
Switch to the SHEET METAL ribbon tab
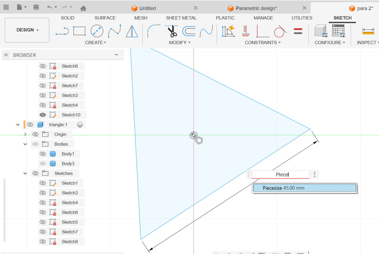click(181, 18)
